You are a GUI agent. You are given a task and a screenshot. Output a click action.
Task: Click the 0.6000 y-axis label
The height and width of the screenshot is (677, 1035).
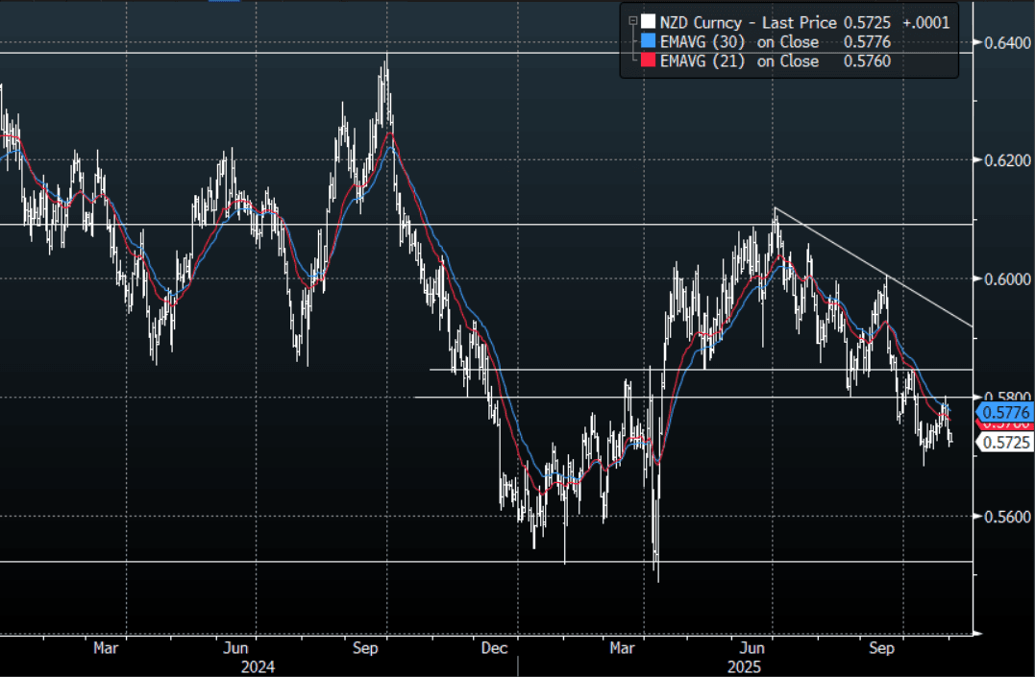1005,278
